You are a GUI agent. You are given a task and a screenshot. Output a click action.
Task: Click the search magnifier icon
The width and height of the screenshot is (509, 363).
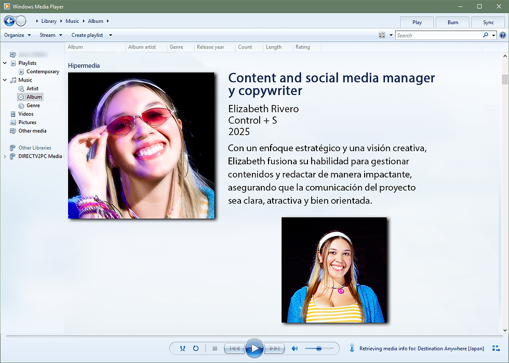click(486, 35)
